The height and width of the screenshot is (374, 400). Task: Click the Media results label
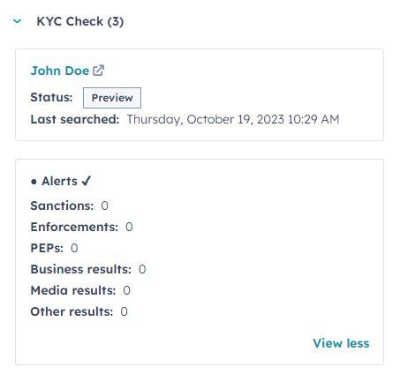(x=73, y=290)
